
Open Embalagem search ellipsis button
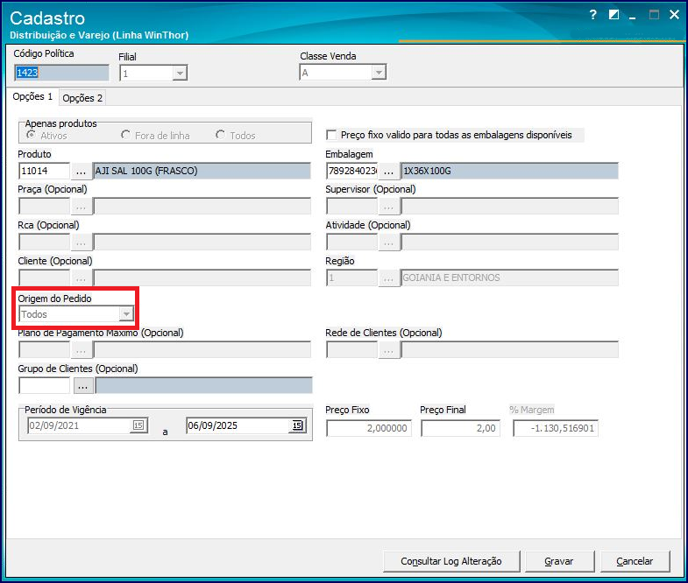(389, 171)
